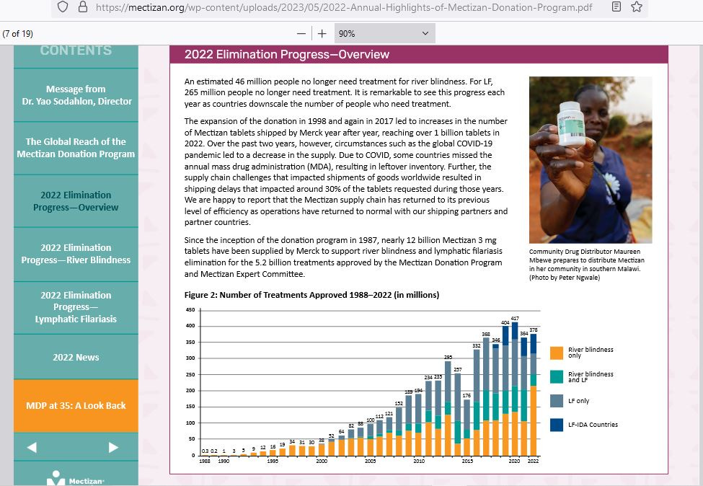Select 2022 Elimination Progress—Overview item
The width and height of the screenshot is (703, 486).
[x=76, y=201]
